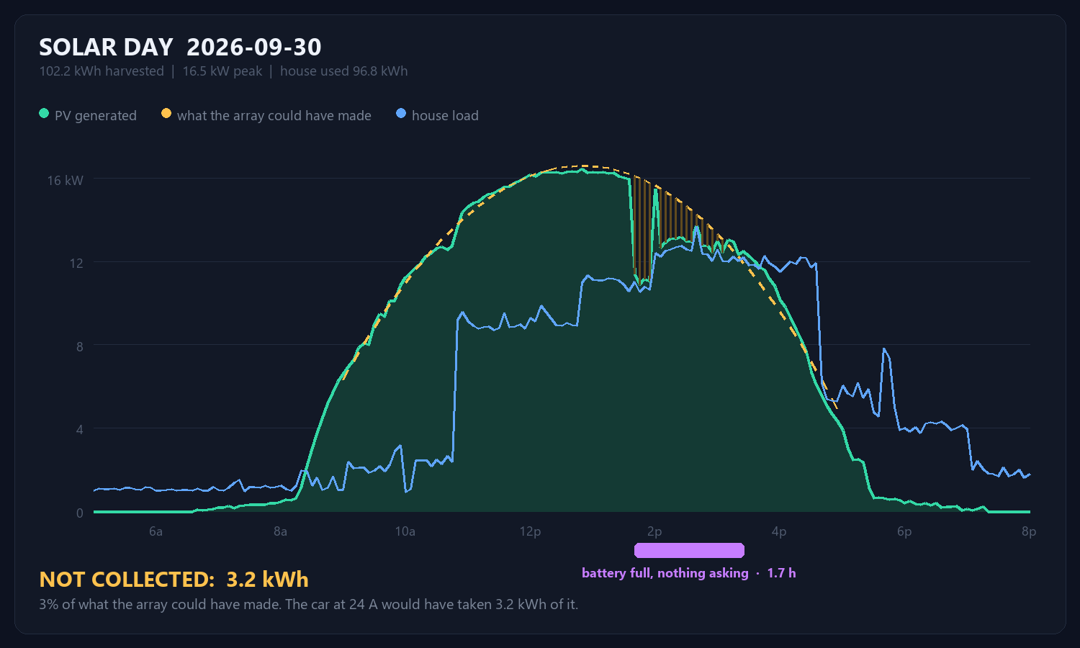Click the '0' y-axis label
This screenshot has height=648, width=1080.
(x=80, y=513)
